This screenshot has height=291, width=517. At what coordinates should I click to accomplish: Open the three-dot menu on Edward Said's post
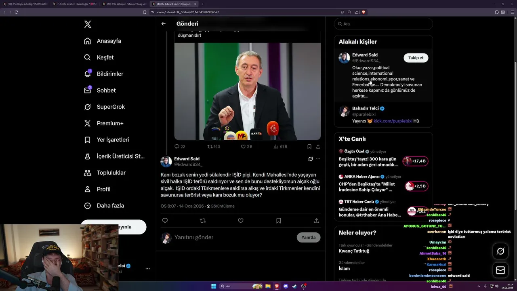[318, 159]
